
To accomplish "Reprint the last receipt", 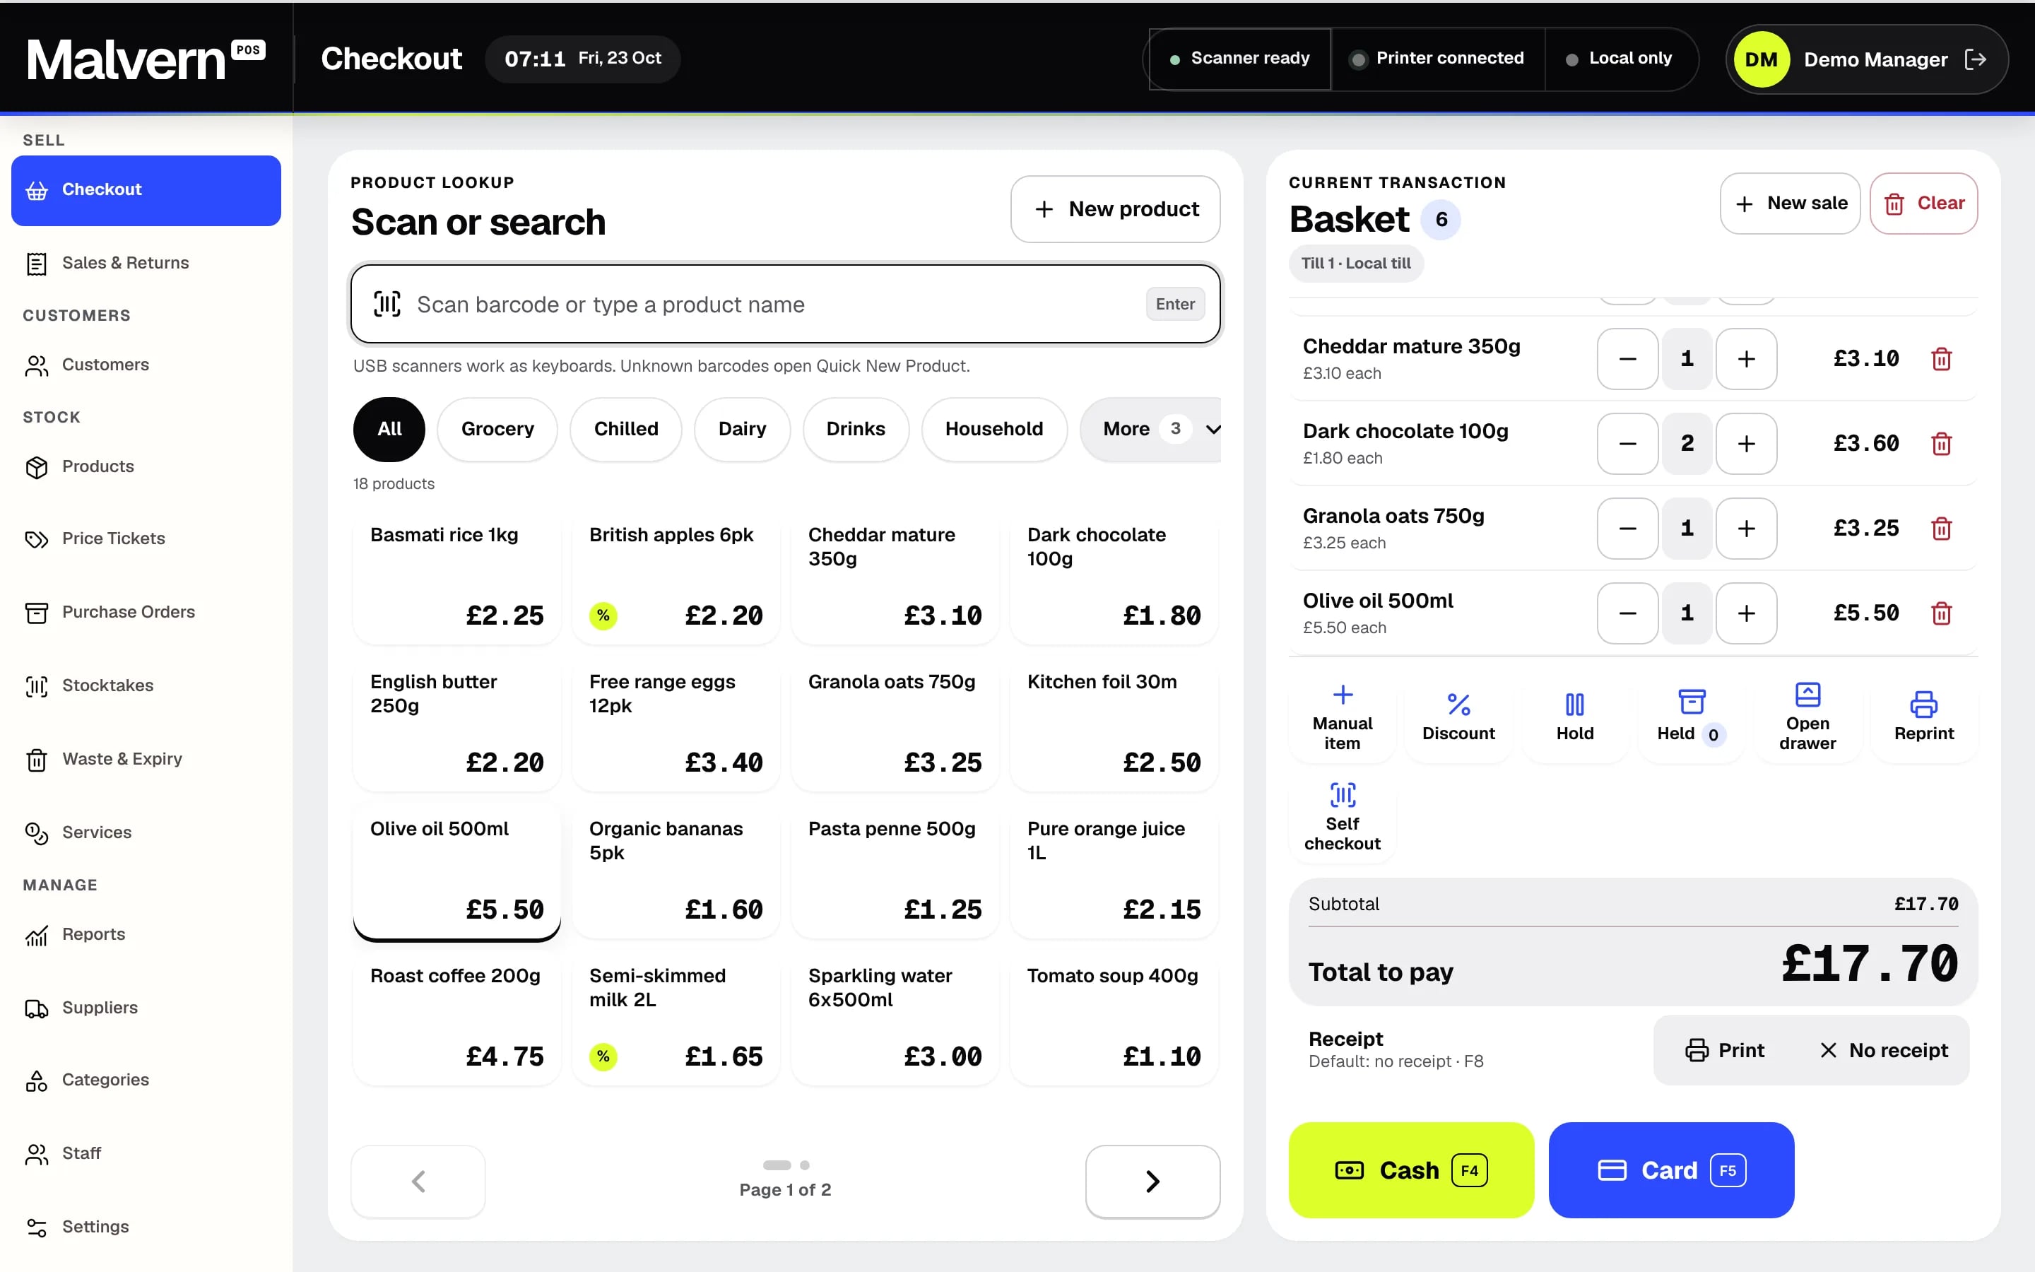I will tap(1924, 717).
